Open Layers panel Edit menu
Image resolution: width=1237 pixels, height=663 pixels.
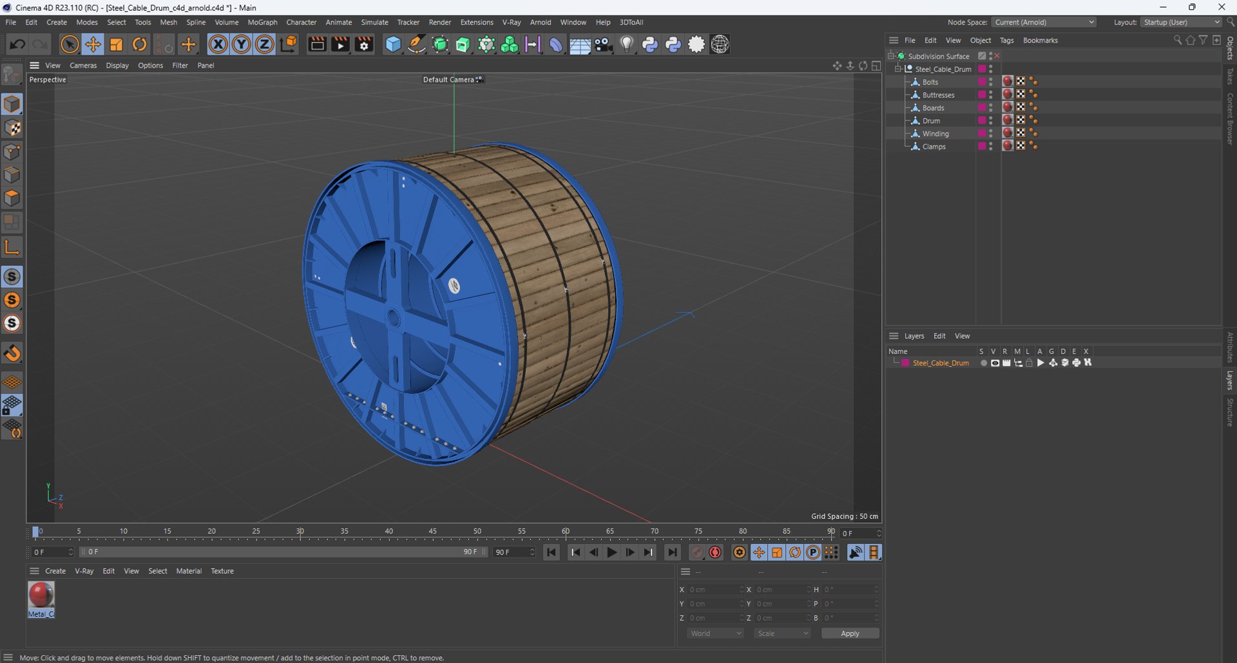point(939,336)
